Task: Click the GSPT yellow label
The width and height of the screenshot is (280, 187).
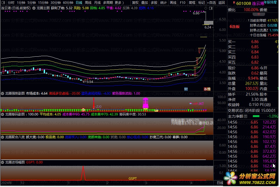Action: [x=132, y=178]
